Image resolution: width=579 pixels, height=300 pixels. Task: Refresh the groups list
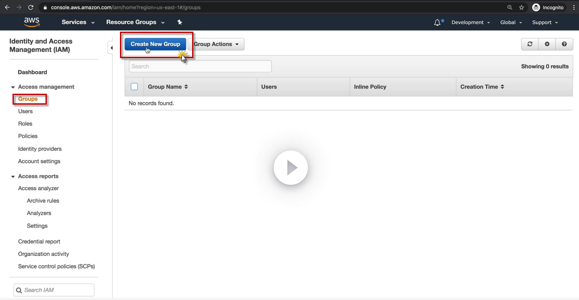[x=530, y=44]
